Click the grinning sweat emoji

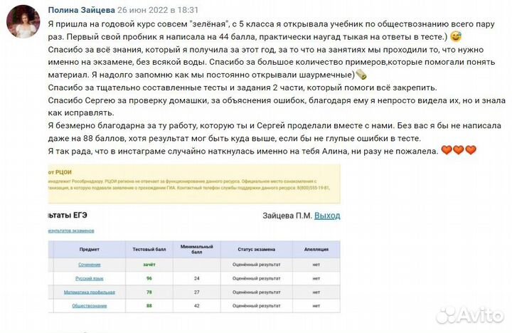[x=456, y=36]
